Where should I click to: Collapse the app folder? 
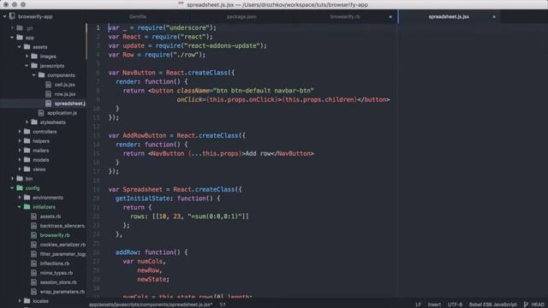[x=12, y=38]
